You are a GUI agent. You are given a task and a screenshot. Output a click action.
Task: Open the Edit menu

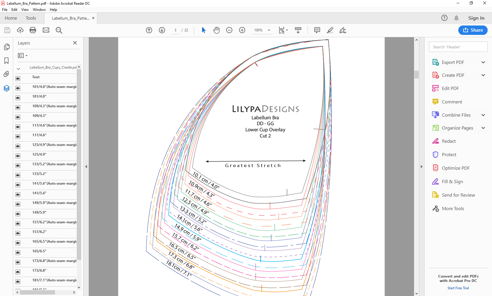[14, 10]
